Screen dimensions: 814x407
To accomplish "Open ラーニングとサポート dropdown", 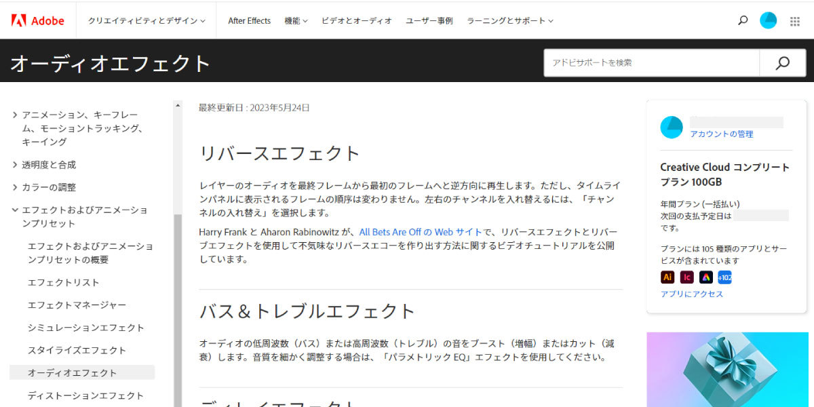I will tap(510, 21).
